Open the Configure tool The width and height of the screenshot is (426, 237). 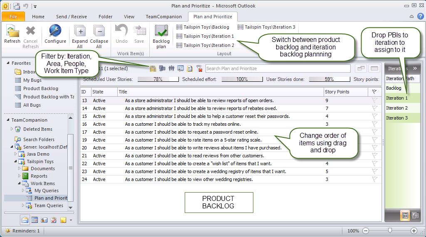coord(55,34)
